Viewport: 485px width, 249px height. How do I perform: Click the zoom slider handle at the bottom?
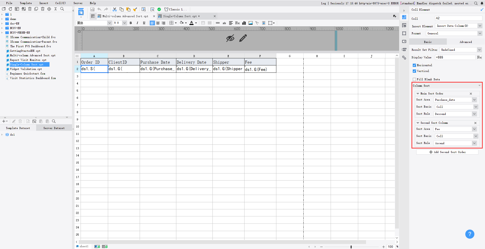tap(351, 247)
